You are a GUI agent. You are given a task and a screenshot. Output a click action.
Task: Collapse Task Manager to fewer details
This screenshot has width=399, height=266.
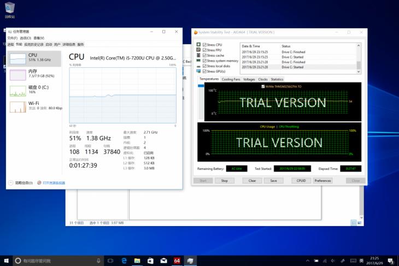[22, 182]
